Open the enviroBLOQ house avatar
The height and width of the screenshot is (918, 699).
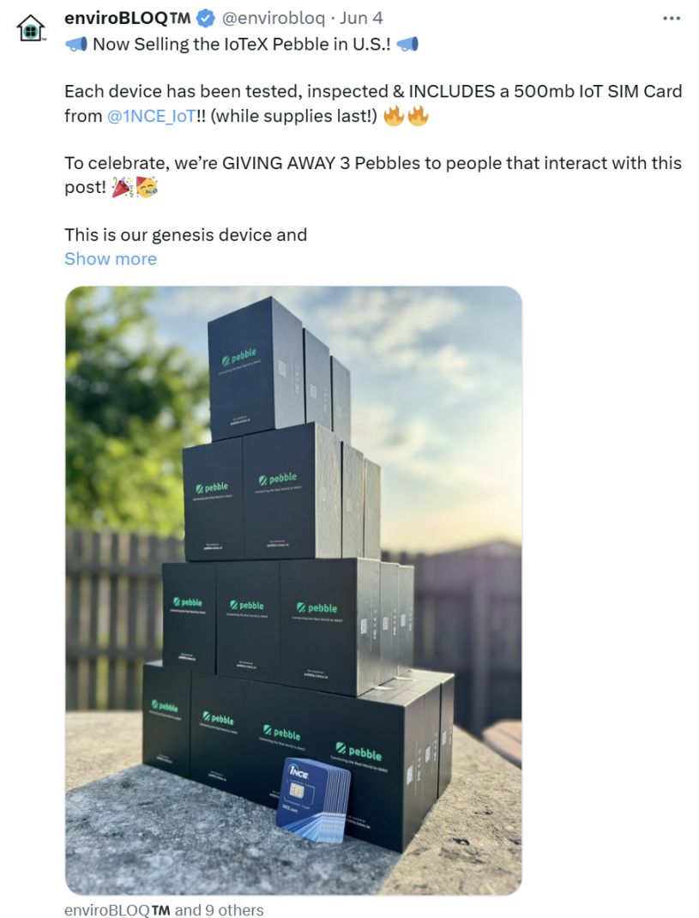[30, 27]
